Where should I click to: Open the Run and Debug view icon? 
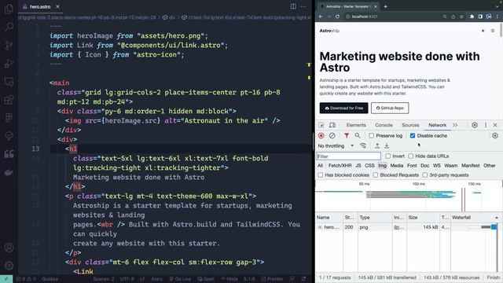click(x=9, y=63)
